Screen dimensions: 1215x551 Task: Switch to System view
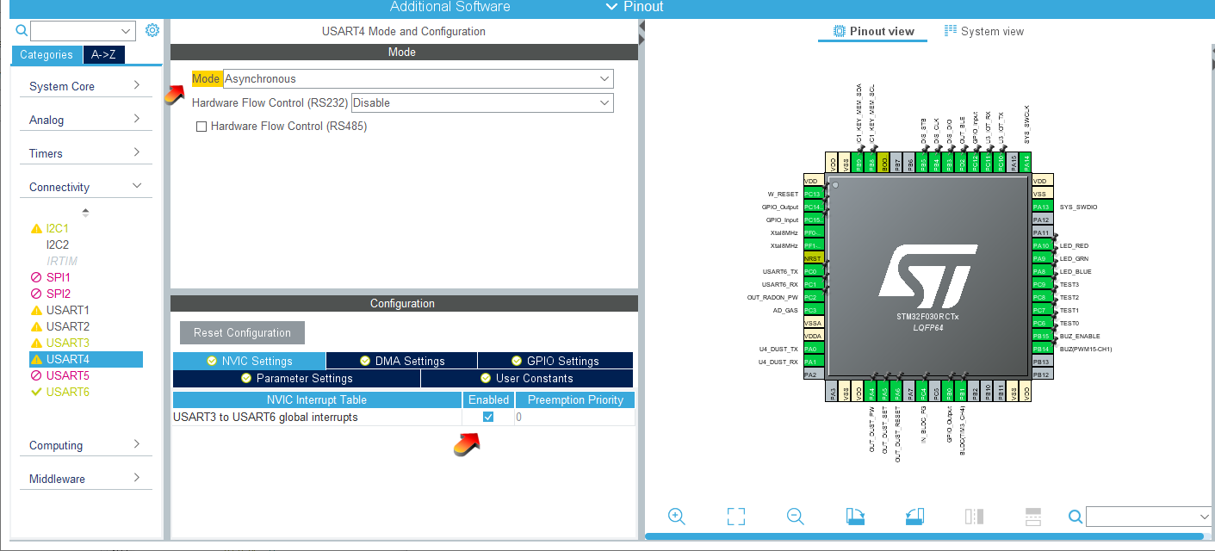pos(984,31)
